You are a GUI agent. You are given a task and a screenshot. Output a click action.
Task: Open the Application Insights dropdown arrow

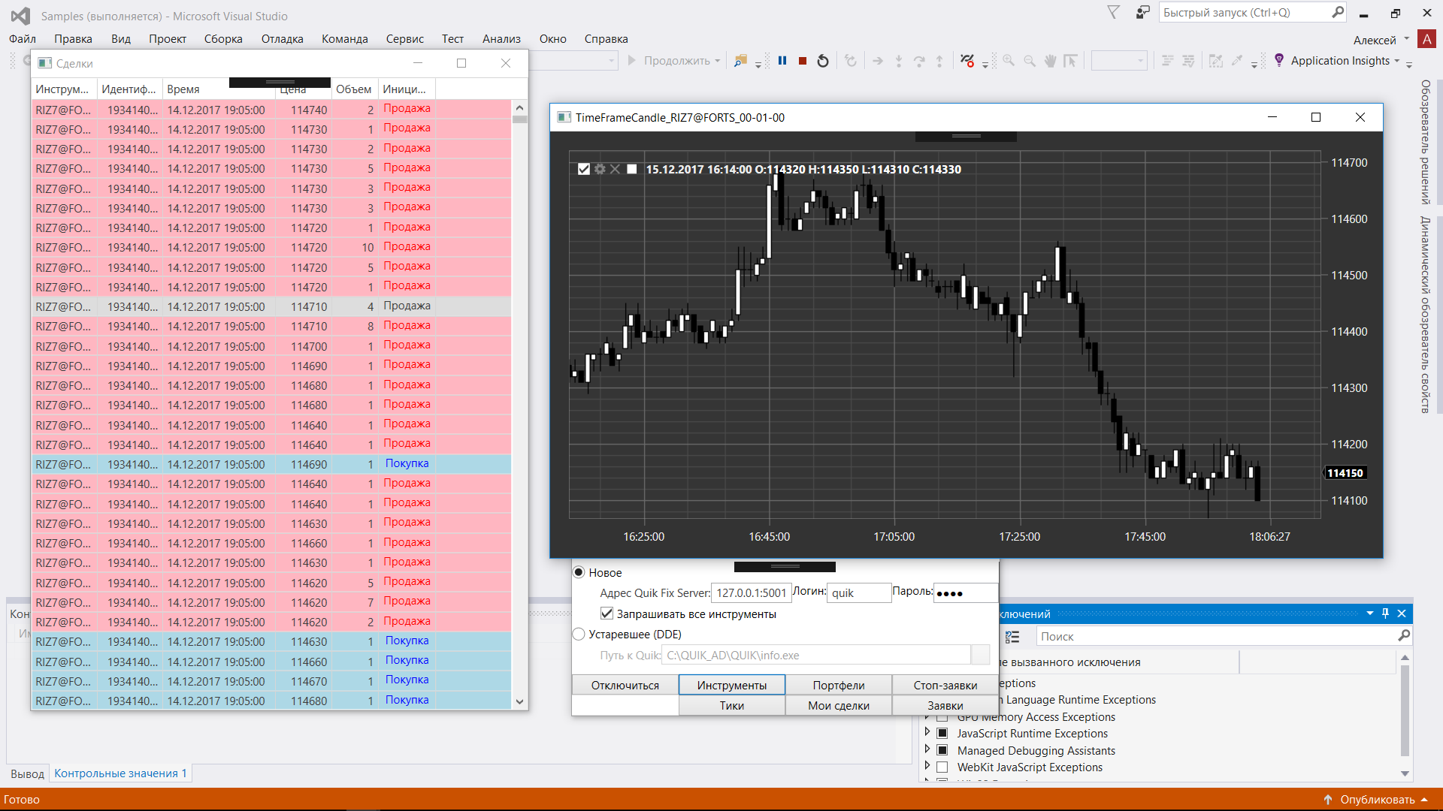tap(1397, 61)
